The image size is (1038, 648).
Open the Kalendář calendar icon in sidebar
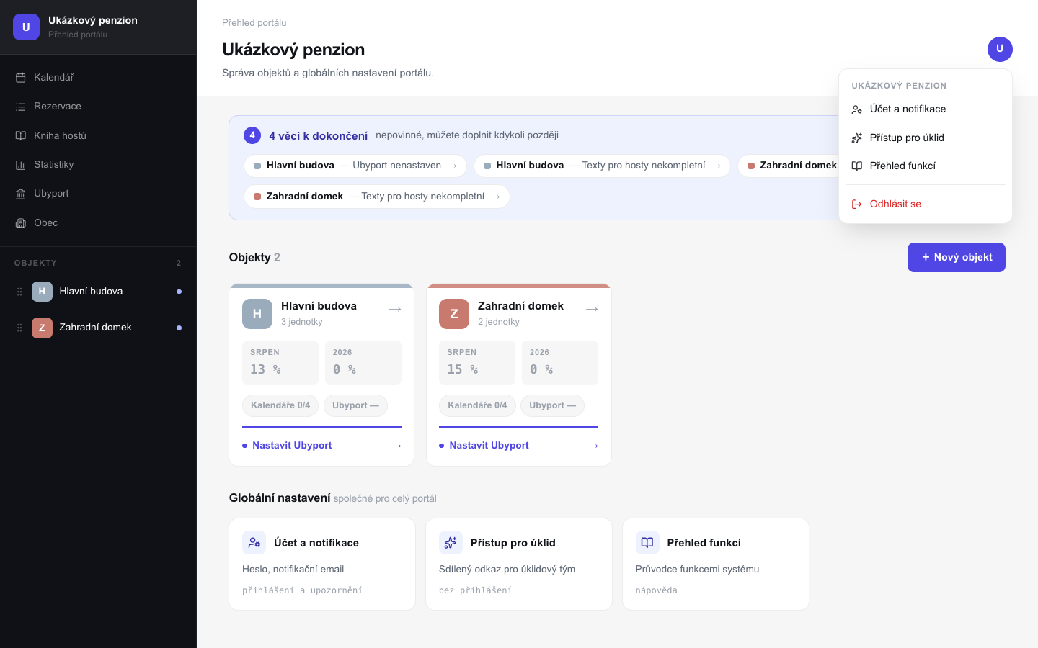click(21, 78)
